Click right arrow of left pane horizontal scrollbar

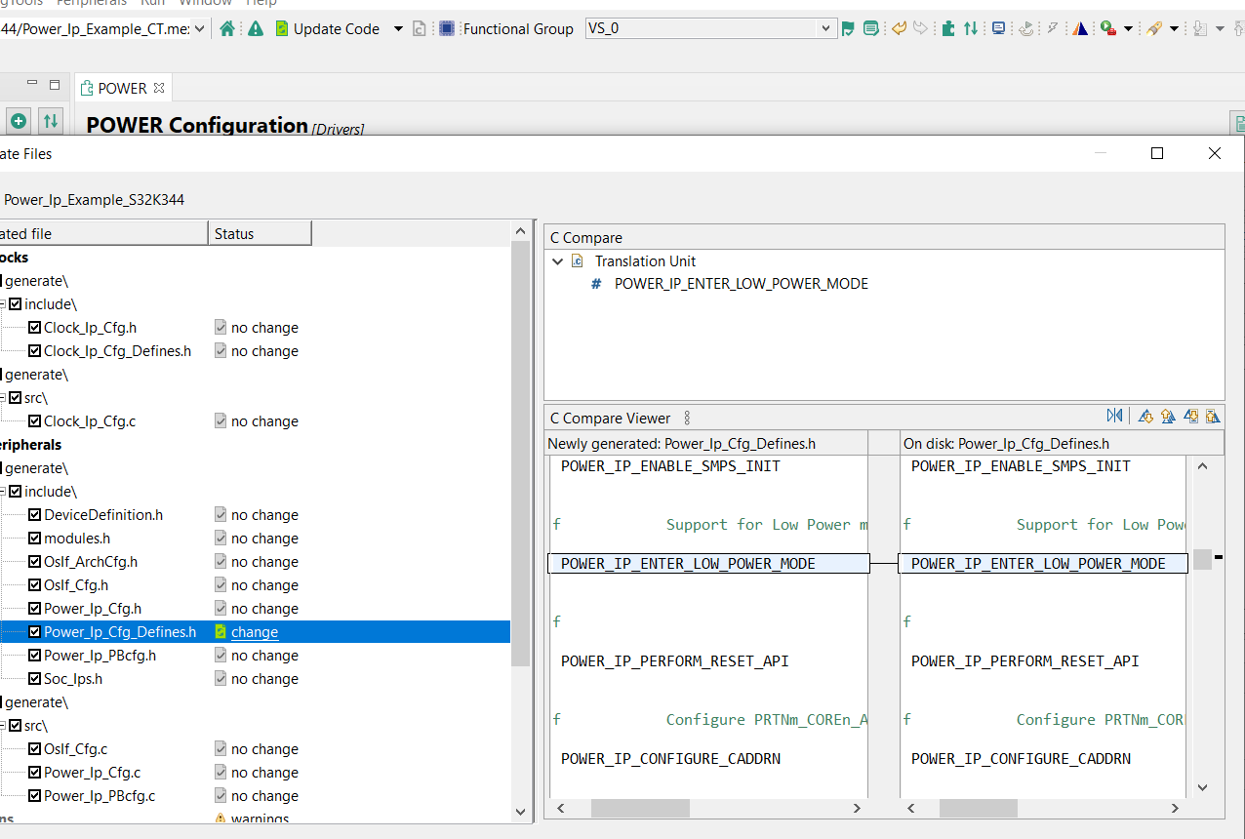(x=857, y=808)
